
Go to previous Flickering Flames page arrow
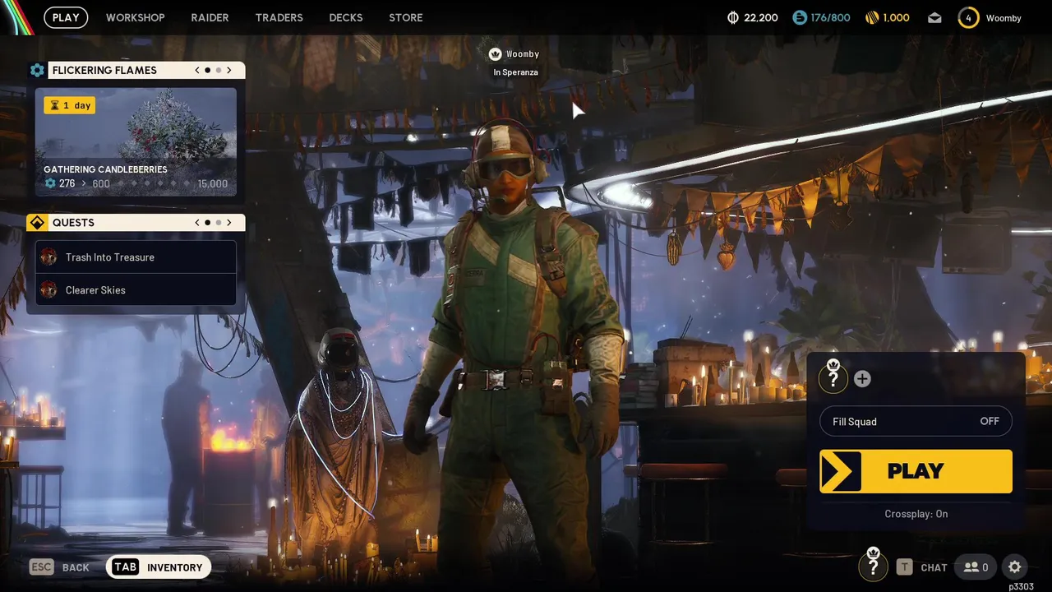pos(197,70)
